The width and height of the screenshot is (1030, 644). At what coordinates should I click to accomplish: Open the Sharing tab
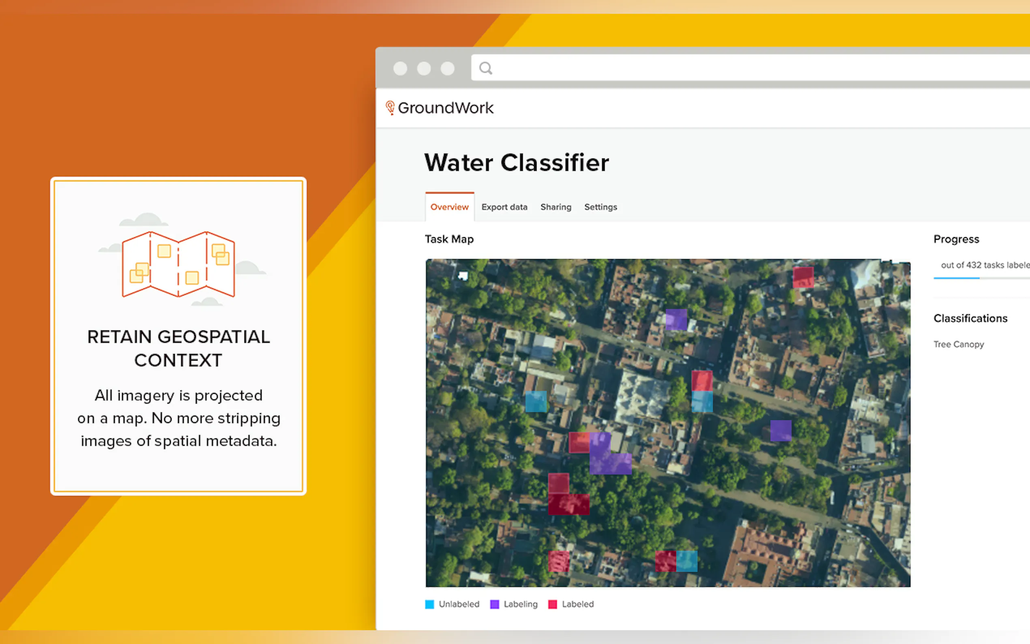[556, 207]
